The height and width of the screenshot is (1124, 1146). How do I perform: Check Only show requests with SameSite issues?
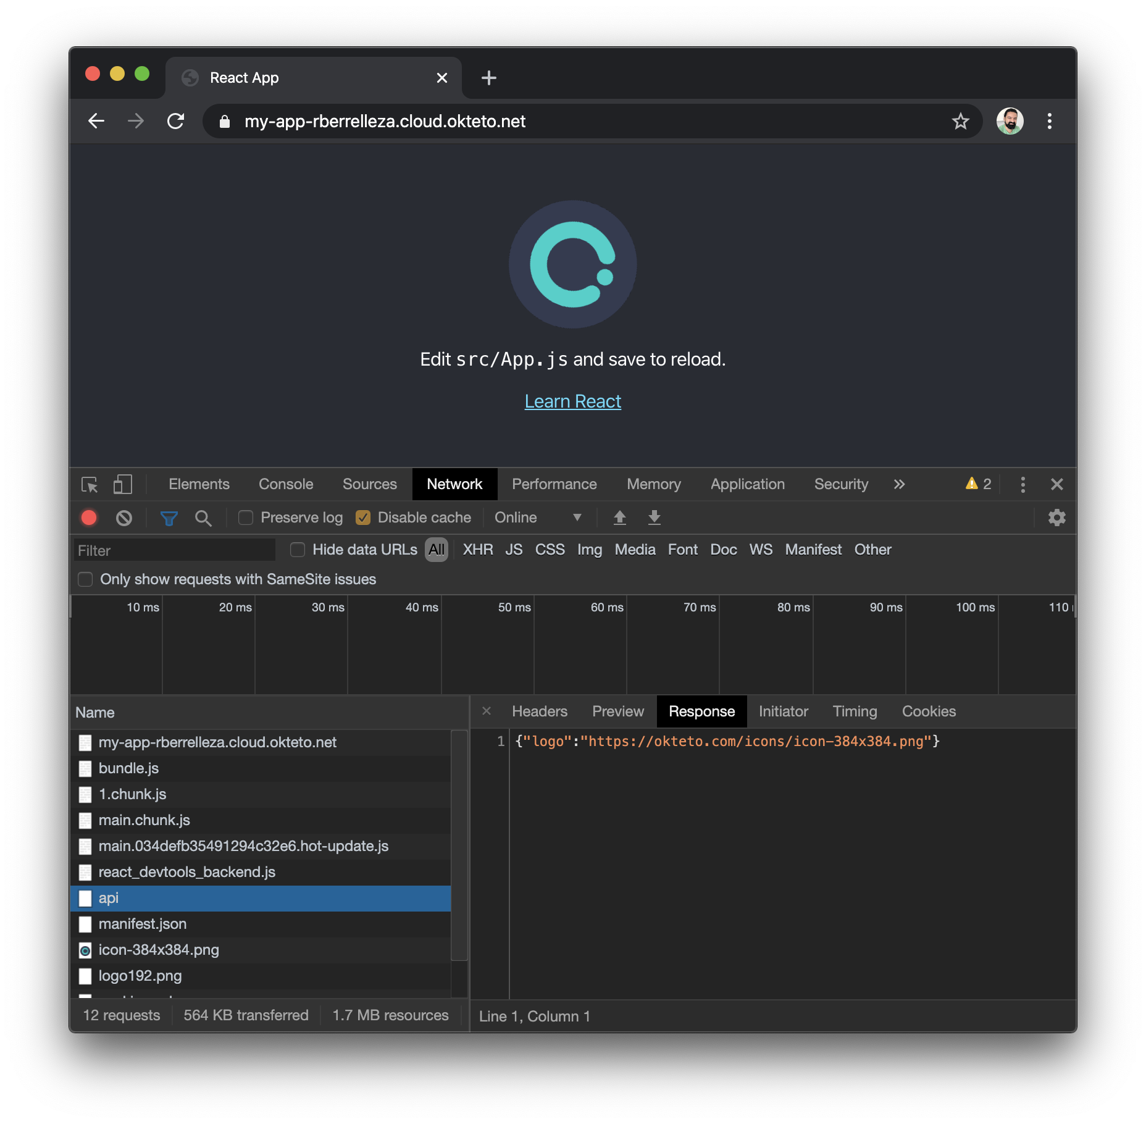pyautogui.click(x=85, y=579)
